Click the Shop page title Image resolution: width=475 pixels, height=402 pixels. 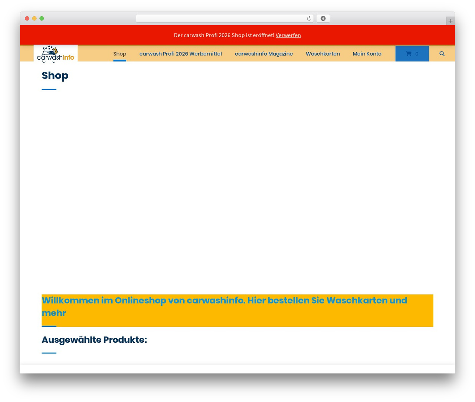[55, 75]
